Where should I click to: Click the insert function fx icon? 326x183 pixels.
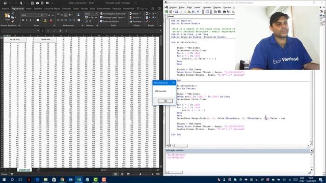pyautogui.click(x=60, y=30)
